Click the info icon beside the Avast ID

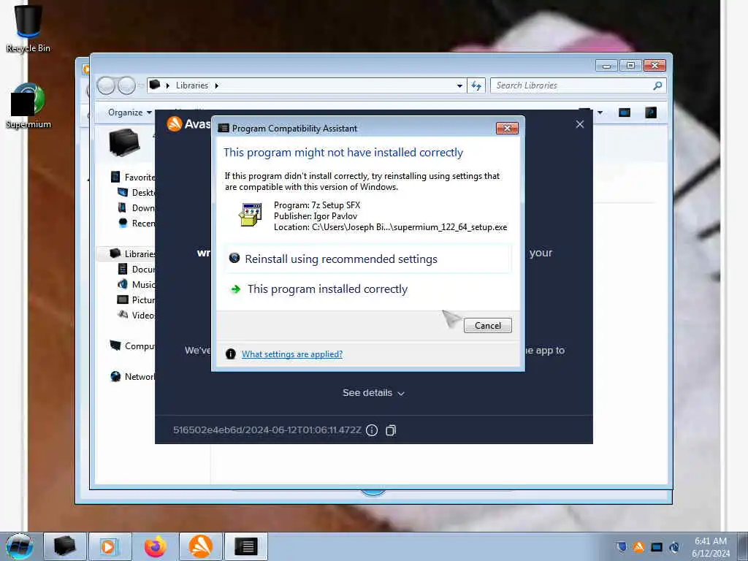[372, 430]
